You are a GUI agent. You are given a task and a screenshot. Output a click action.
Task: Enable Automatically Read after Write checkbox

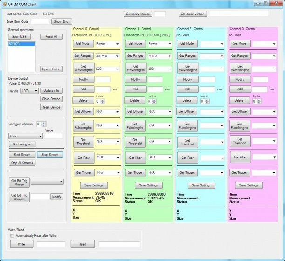pyautogui.click(x=13, y=236)
